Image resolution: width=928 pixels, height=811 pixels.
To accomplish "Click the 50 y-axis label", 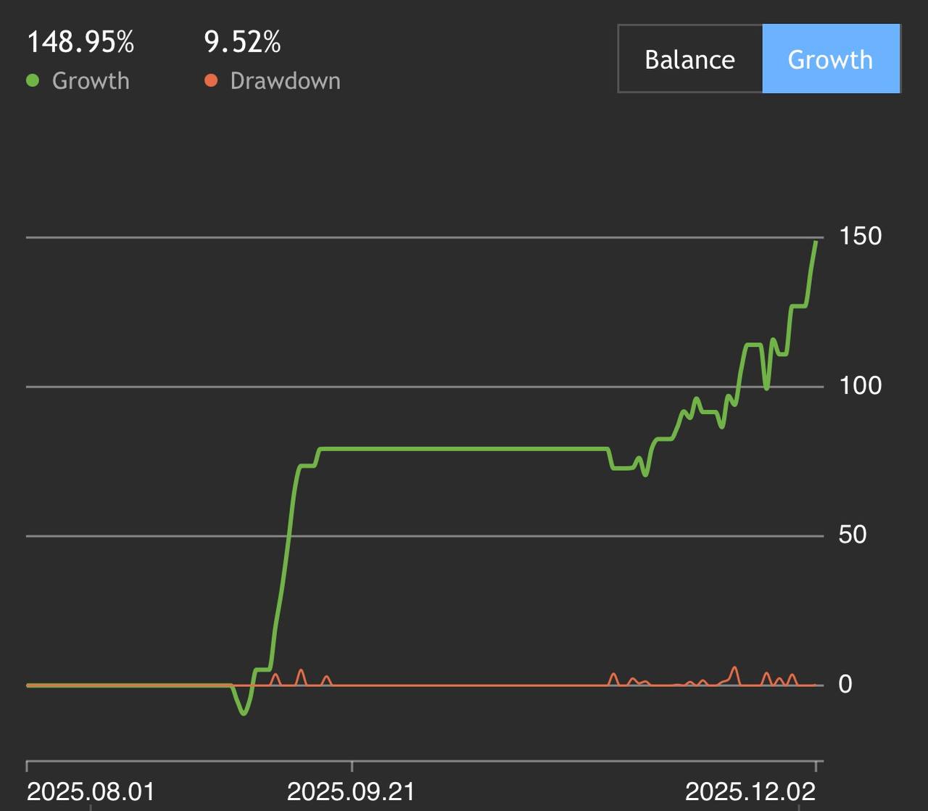I will coord(853,535).
